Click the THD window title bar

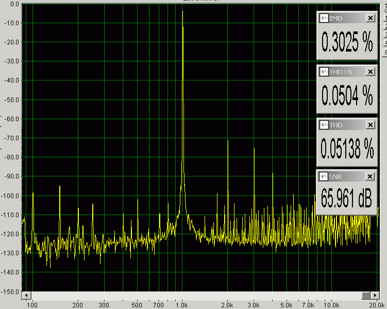(x=347, y=125)
